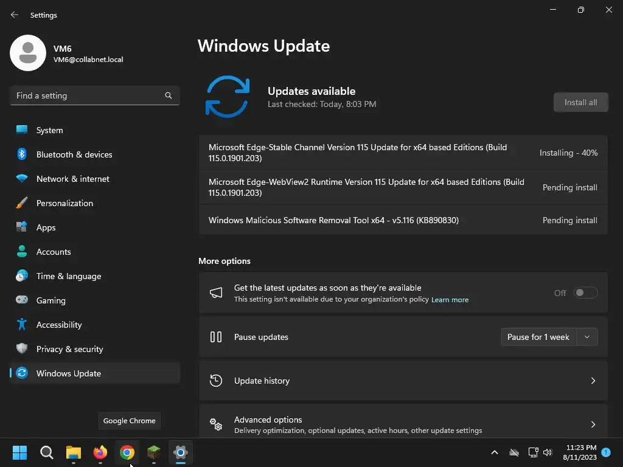Viewport: 623px width, 467px height.
Task: Click the Advanced options gears icon
Action: [x=216, y=424]
